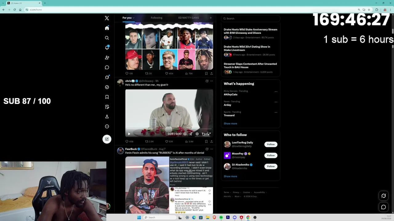394x221 pixels.
Task: Open more options for Trossard trend
Action: (276, 112)
